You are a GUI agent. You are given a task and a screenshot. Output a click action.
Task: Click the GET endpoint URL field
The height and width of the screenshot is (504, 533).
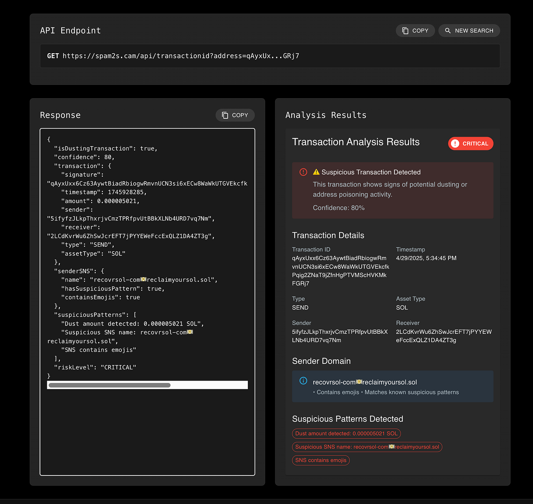270,56
